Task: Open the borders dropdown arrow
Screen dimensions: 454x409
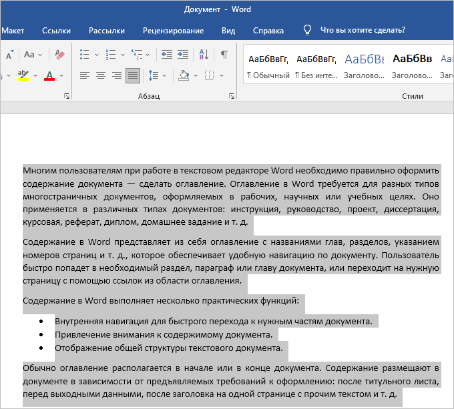Action: [x=222, y=75]
